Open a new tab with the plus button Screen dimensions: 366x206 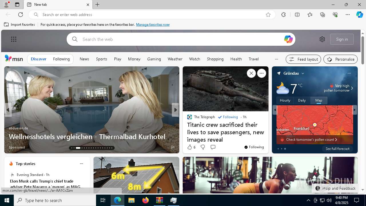[98, 5]
